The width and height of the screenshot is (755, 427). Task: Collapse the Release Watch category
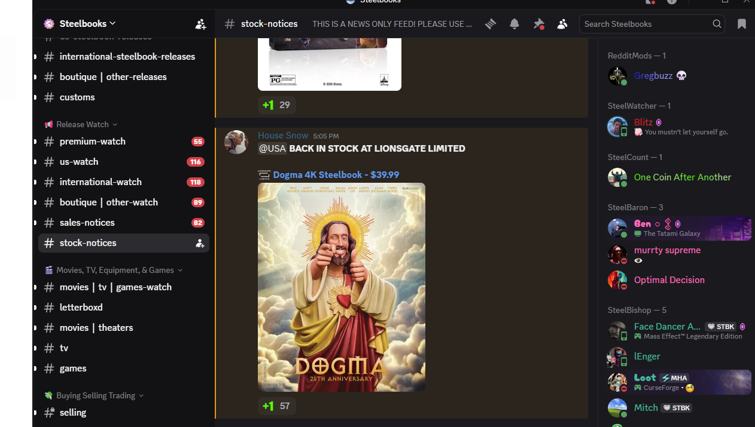[81, 124]
